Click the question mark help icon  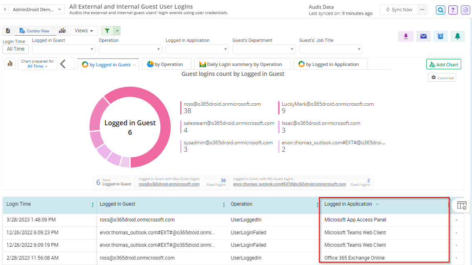pos(453,10)
